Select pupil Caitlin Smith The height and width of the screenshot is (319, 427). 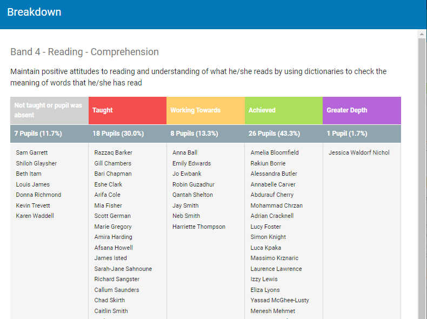[x=111, y=311]
